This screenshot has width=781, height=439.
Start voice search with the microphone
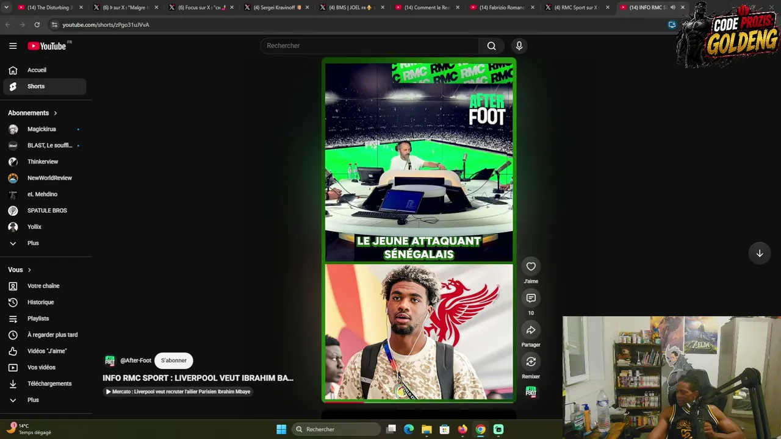click(x=519, y=46)
